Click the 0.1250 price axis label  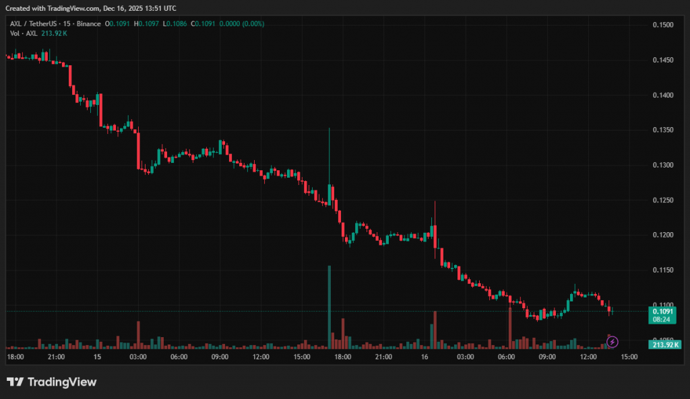pos(663,200)
